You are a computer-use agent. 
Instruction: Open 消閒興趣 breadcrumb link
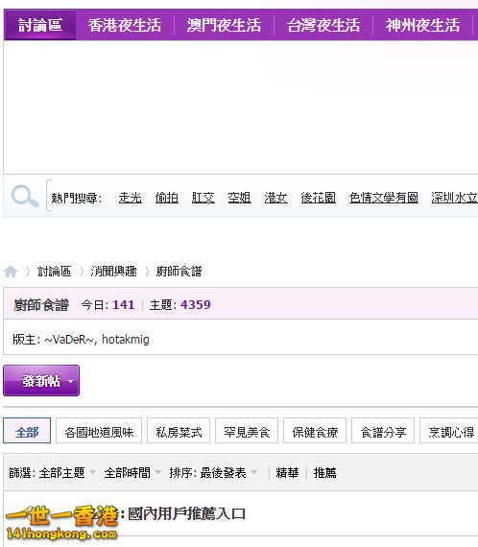tap(113, 272)
